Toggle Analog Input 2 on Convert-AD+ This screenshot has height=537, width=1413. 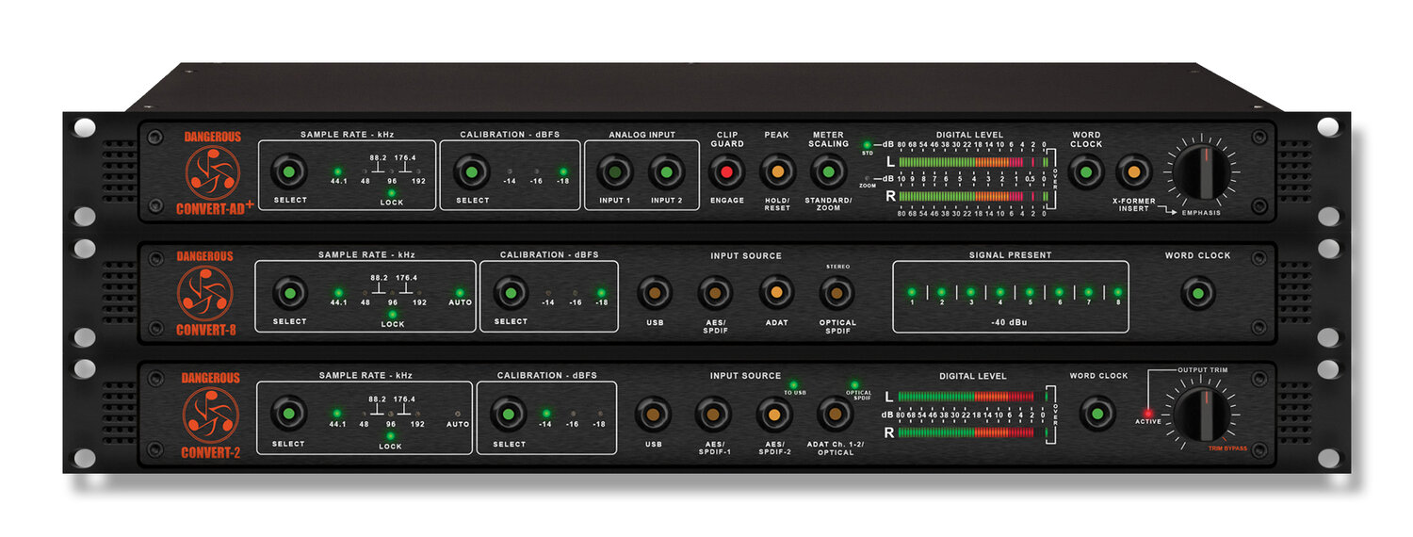point(665,172)
